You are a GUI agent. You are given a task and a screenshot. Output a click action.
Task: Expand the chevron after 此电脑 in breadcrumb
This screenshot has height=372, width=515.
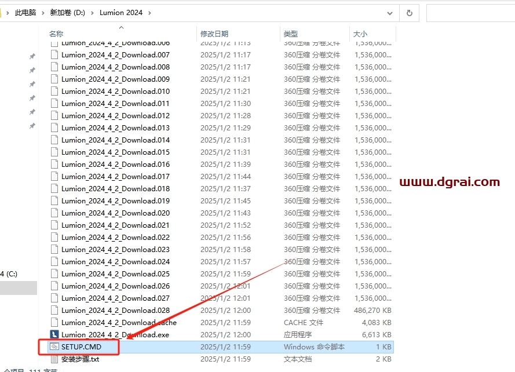pos(43,13)
